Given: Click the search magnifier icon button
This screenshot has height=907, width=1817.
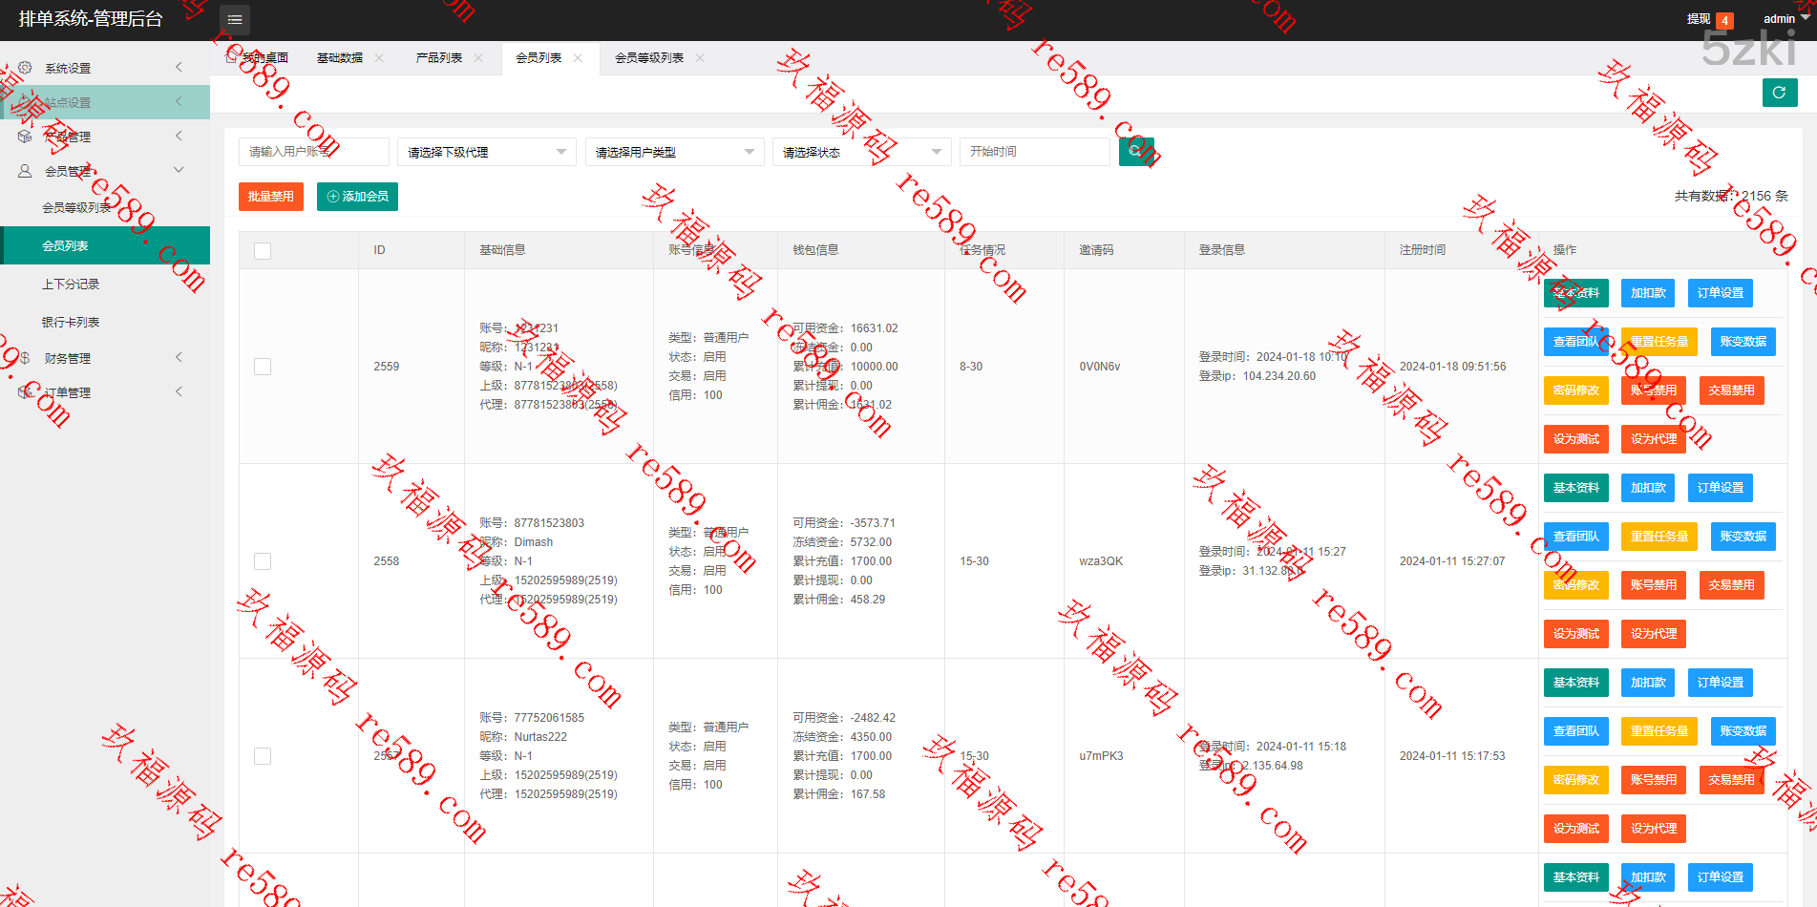Looking at the screenshot, I should (1135, 152).
